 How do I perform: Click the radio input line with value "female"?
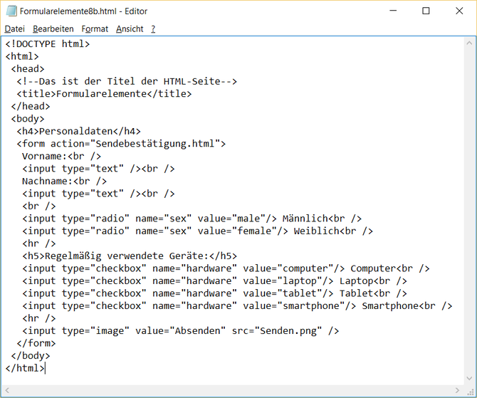[x=197, y=231]
